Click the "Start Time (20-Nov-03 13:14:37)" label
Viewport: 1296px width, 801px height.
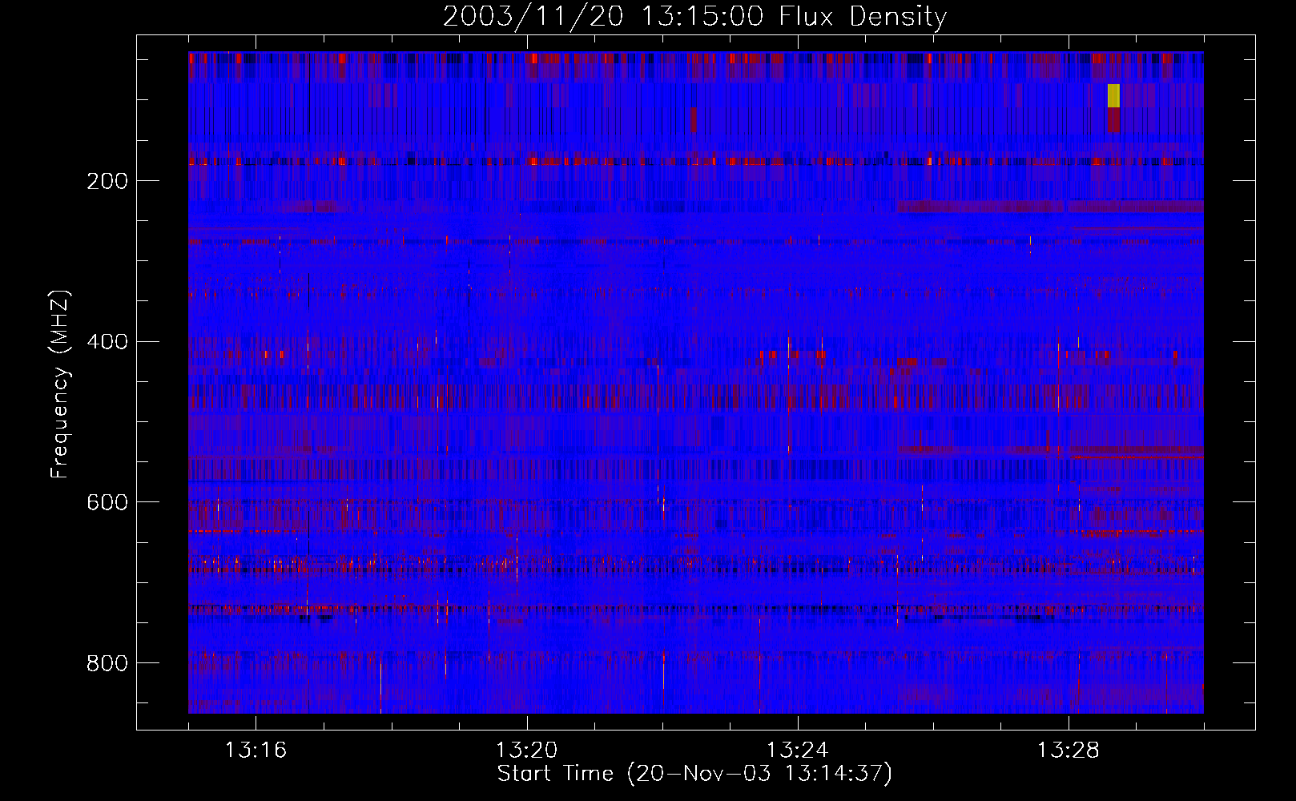point(694,774)
